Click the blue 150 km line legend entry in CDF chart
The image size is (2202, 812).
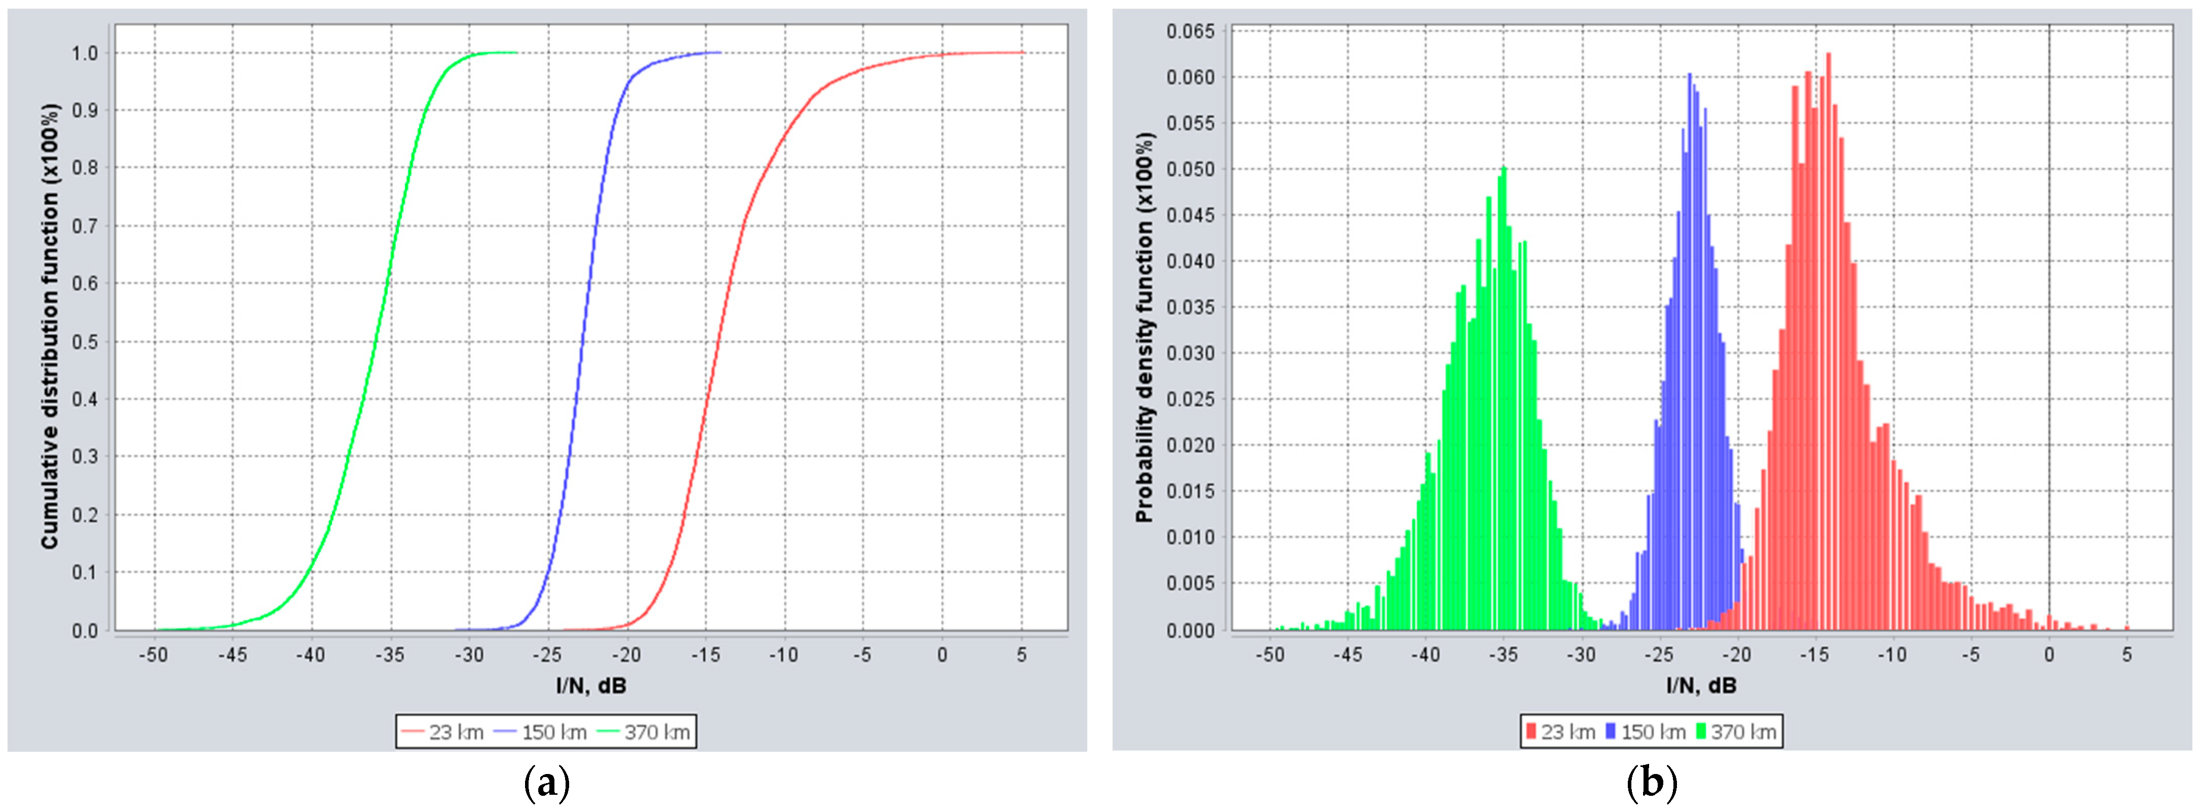[540, 732]
